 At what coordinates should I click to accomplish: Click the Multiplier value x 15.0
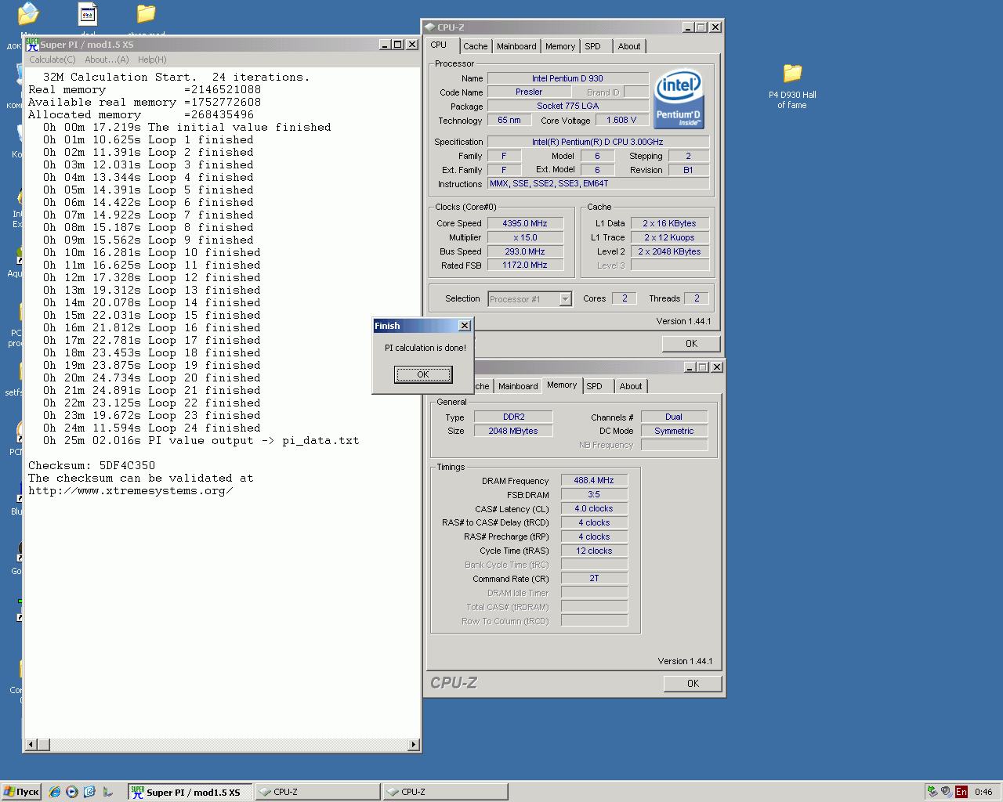[525, 237]
